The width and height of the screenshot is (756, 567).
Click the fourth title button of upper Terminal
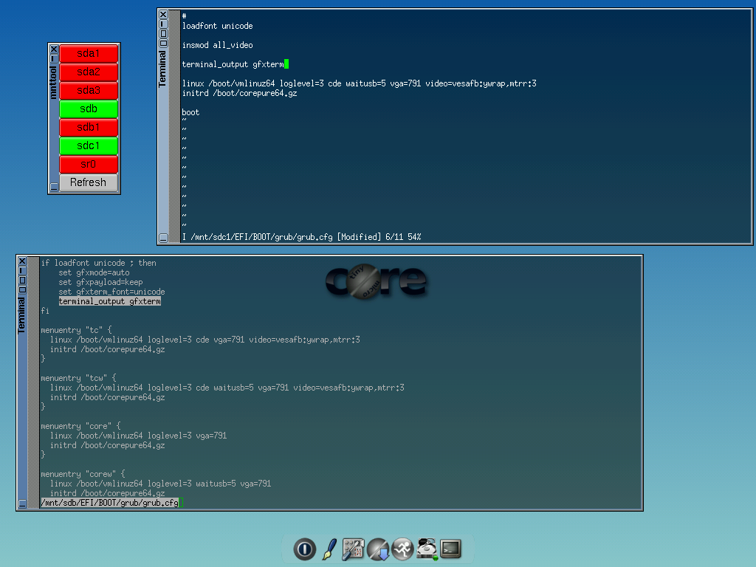[163, 43]
